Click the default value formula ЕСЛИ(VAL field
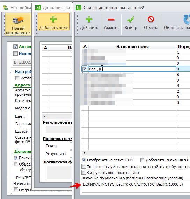 click(x=136, y=187)
